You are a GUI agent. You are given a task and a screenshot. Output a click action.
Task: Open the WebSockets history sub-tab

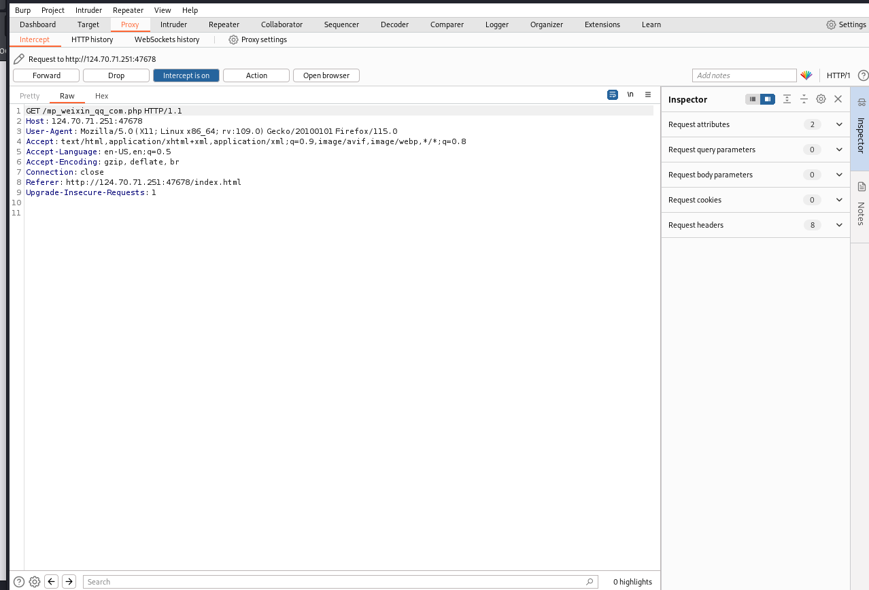pyautogui.click(x=167, y=39)
